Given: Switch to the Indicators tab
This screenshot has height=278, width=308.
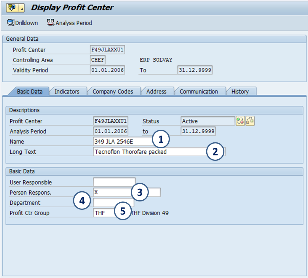Looking at the screenshot, I should (x=67, y=92).
